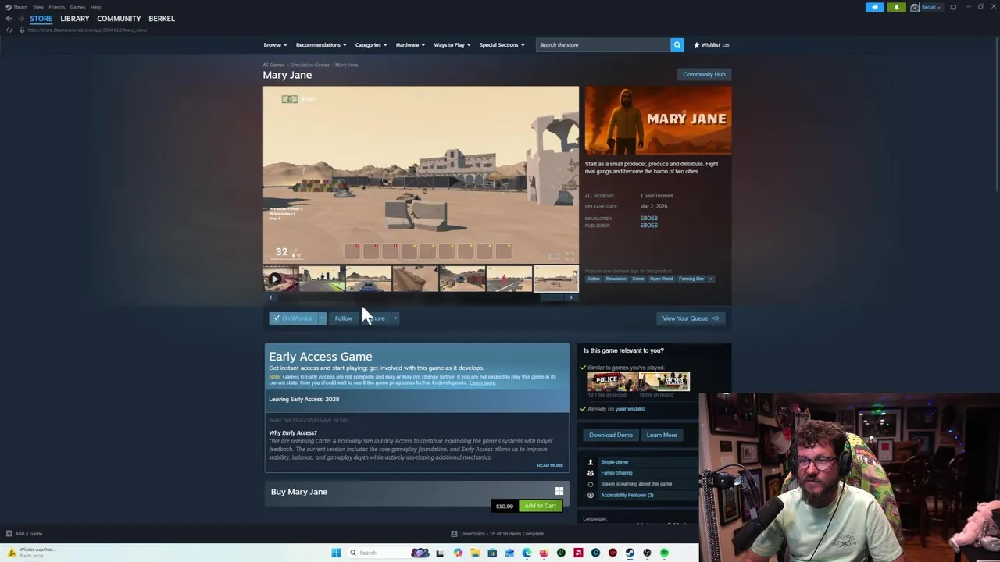This screenshot has height=562, width=1000.
Task: Open Spotify from the taskbar
Action: (x=664, y=553)
